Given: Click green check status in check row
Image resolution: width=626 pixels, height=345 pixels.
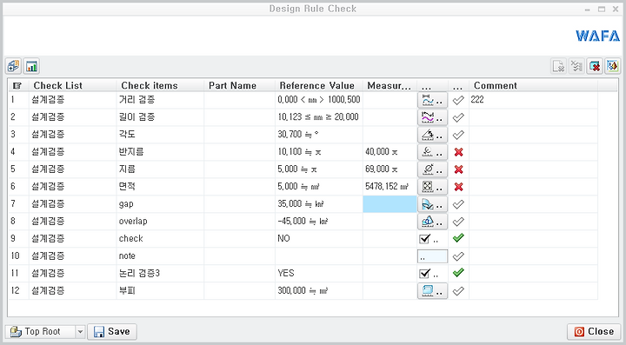Looking at the screenshot, I should click(x=458, y=238).
